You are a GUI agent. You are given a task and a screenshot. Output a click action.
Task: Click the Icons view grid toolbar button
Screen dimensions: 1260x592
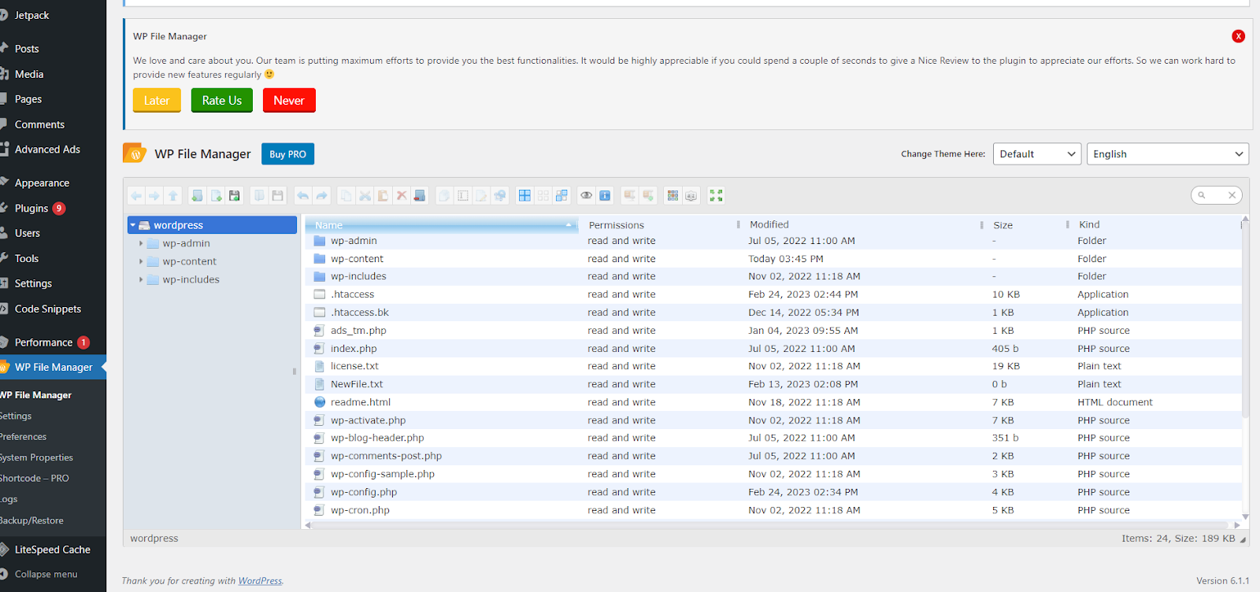tap(673, 195)
